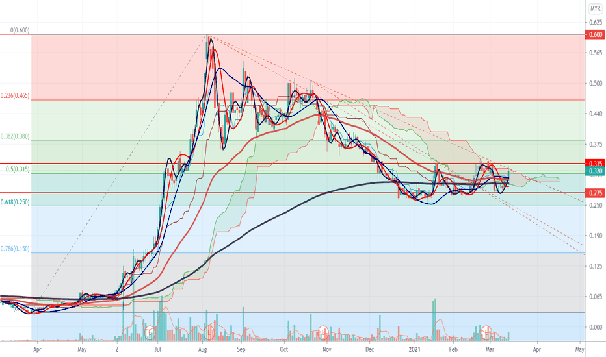The width and height of the screenshot is (606, 357).
Task: Open the earnings marker before Jul
Action: point(150,332)
